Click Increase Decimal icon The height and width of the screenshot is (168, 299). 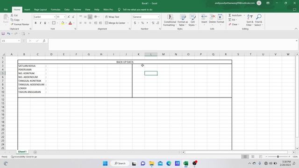153,23
